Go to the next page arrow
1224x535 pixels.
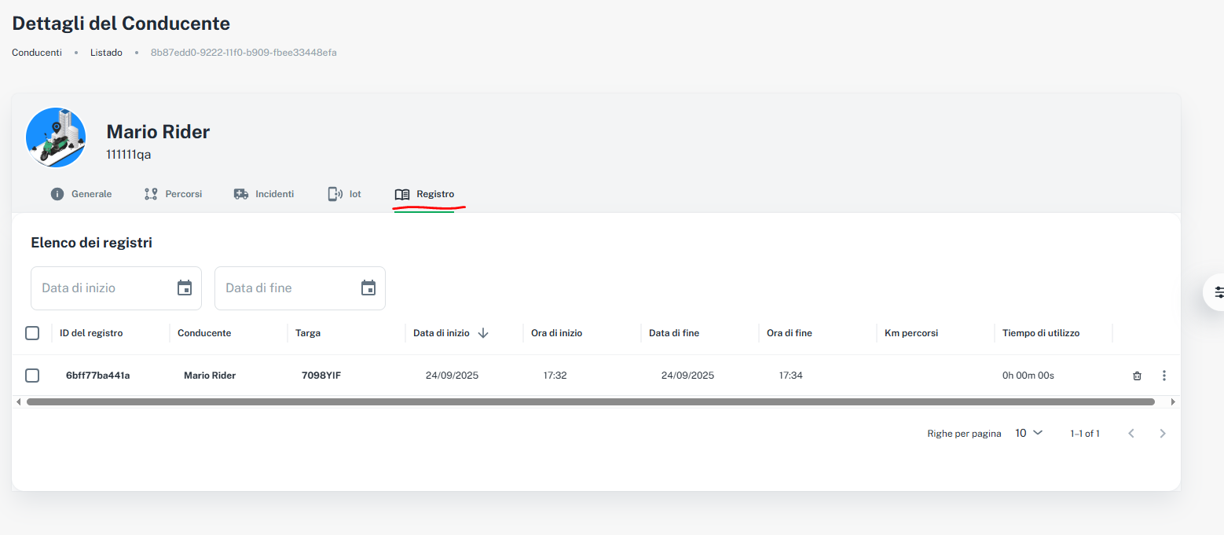(x=1163, y=434)
